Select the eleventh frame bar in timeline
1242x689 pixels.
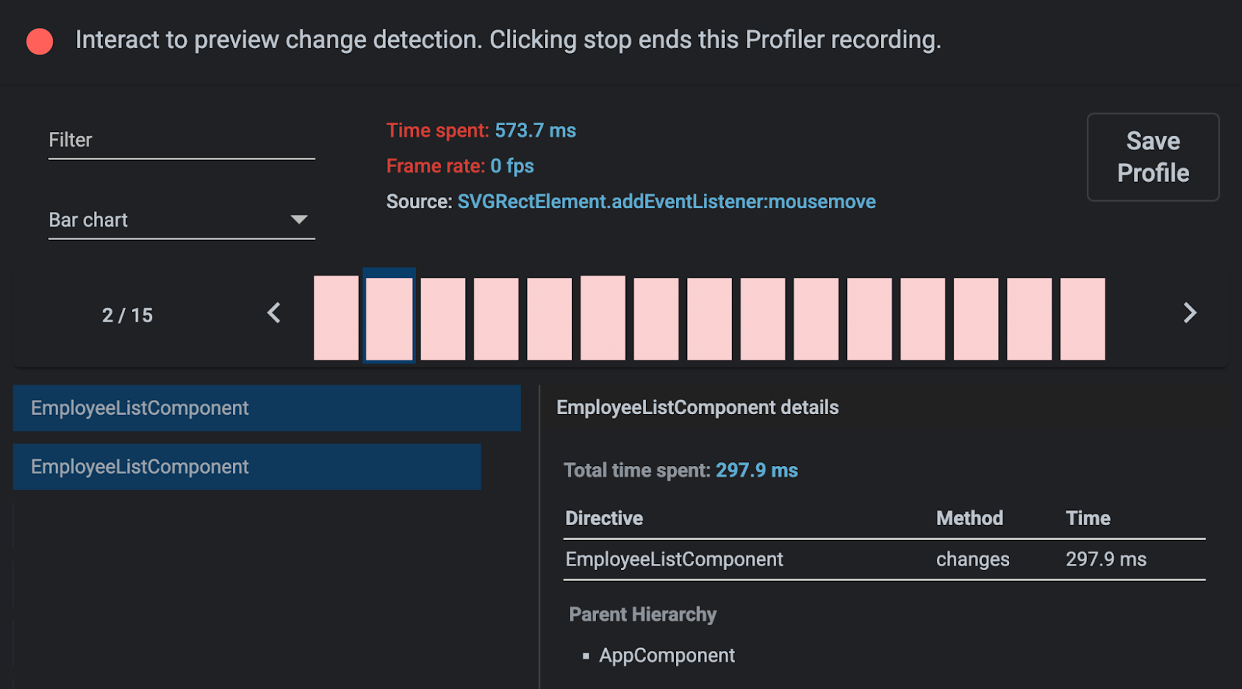[x=869, y=318]
